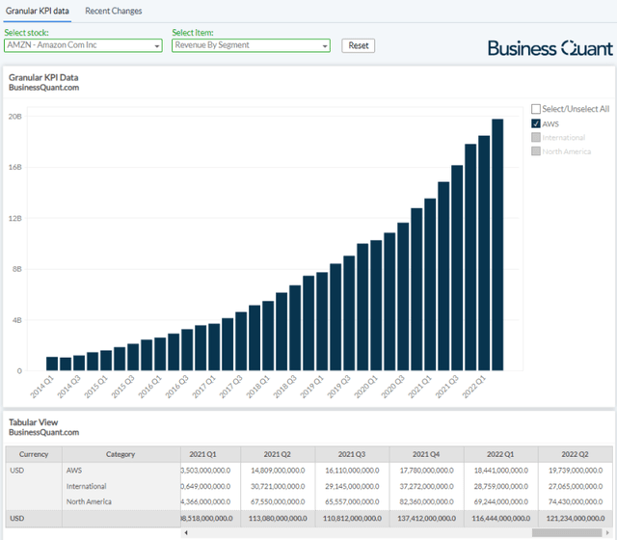Enable the North America series checkbox
The height and width of the screenshot is (540, 617).
(536, 151)
